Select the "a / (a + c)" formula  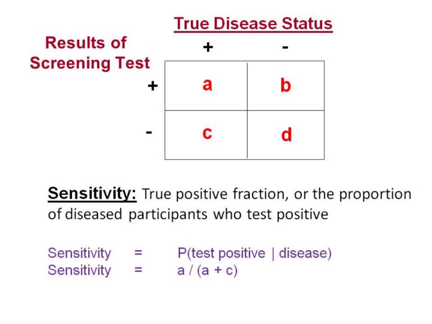(208, 271)
